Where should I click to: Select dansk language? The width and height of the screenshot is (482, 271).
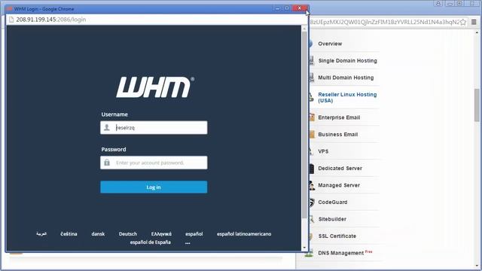[x=98, y=234]
